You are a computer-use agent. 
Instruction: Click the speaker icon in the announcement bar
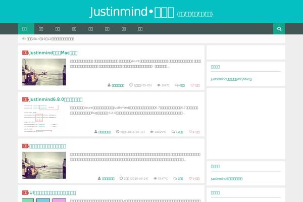[x=24, y=39]
